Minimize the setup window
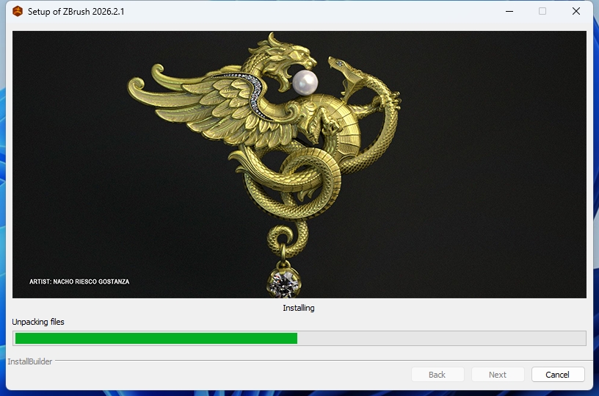 pos(509,12)
